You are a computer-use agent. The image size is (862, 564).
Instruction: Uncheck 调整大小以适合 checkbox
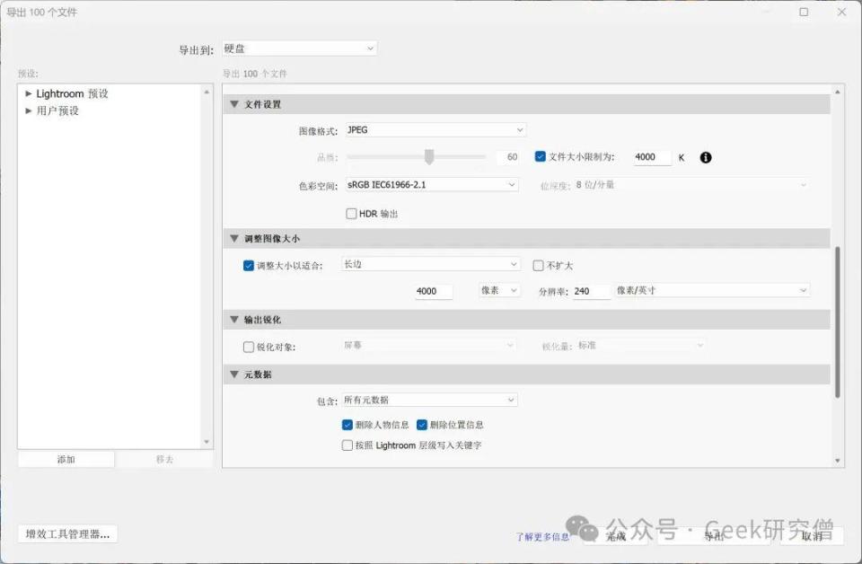(249, 266)
